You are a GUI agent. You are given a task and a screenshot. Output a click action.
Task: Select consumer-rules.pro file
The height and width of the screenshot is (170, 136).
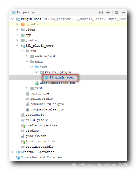[x=47, y=104]
